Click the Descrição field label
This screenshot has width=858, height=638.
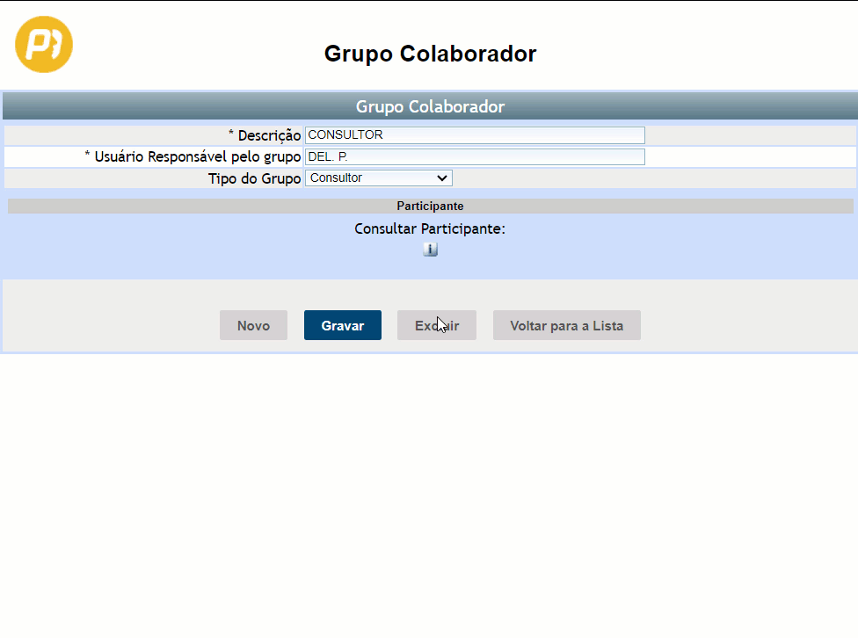pos(265,135)
